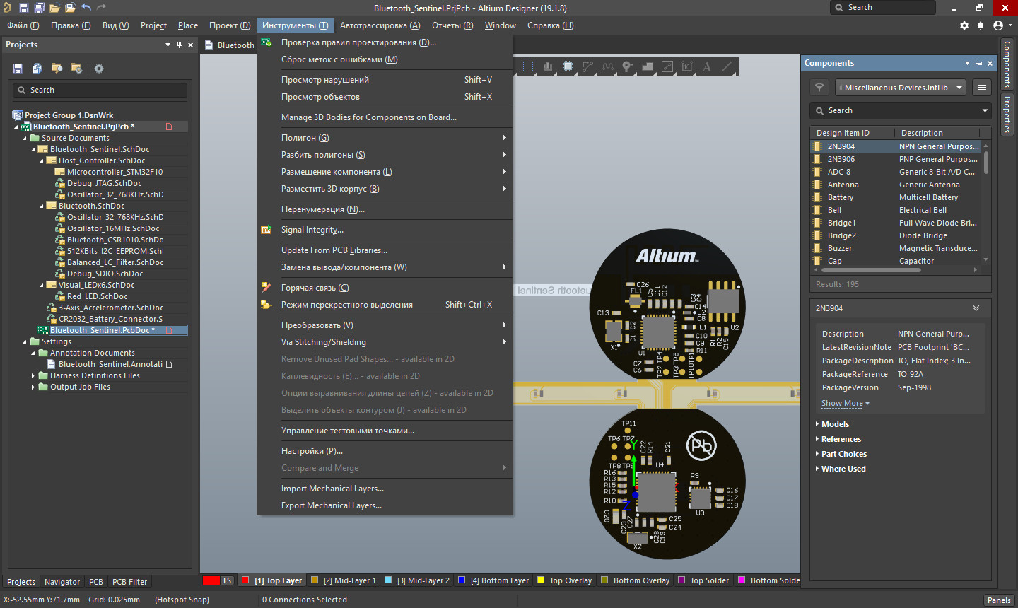Click the yellow Top Overlay color swatch
This screenshot has width=1018, height=608.
[541, 580]
